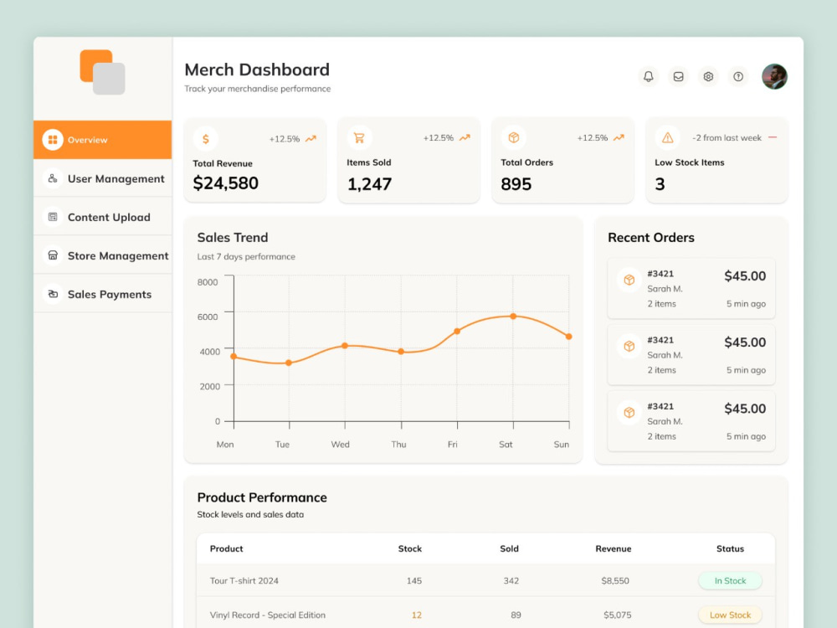The height and width of the screenshot is (628, 837).
Task: Select the Tue data point on chart
Action: click(289, 363)
